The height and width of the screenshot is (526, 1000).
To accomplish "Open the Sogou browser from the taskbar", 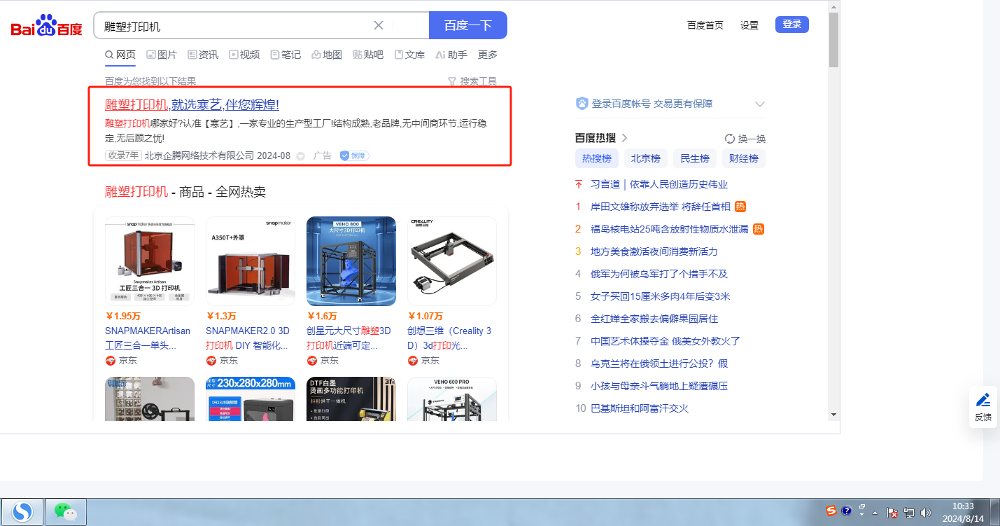I will (23, 512).
